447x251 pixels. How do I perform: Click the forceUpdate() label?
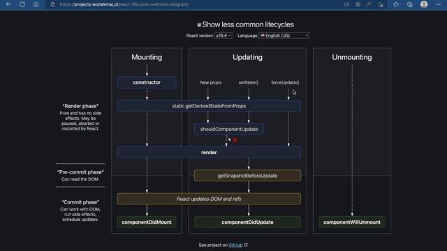click(285, 82)
